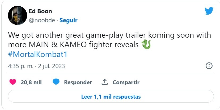Follow the account via Seguir
The height and width of the screenshot is (110, 220).
[69, 20]
